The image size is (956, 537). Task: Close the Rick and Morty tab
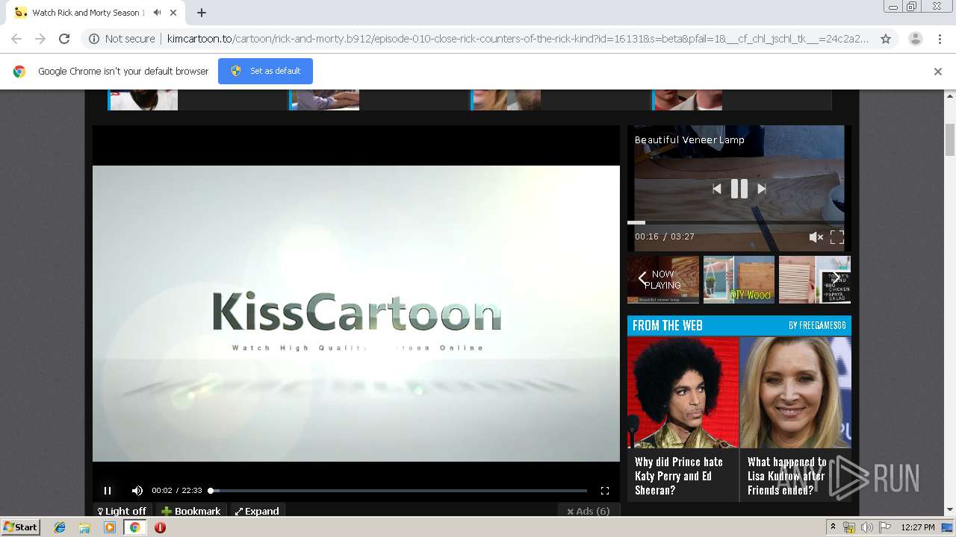pyautogui.click(x=174, y=13)
